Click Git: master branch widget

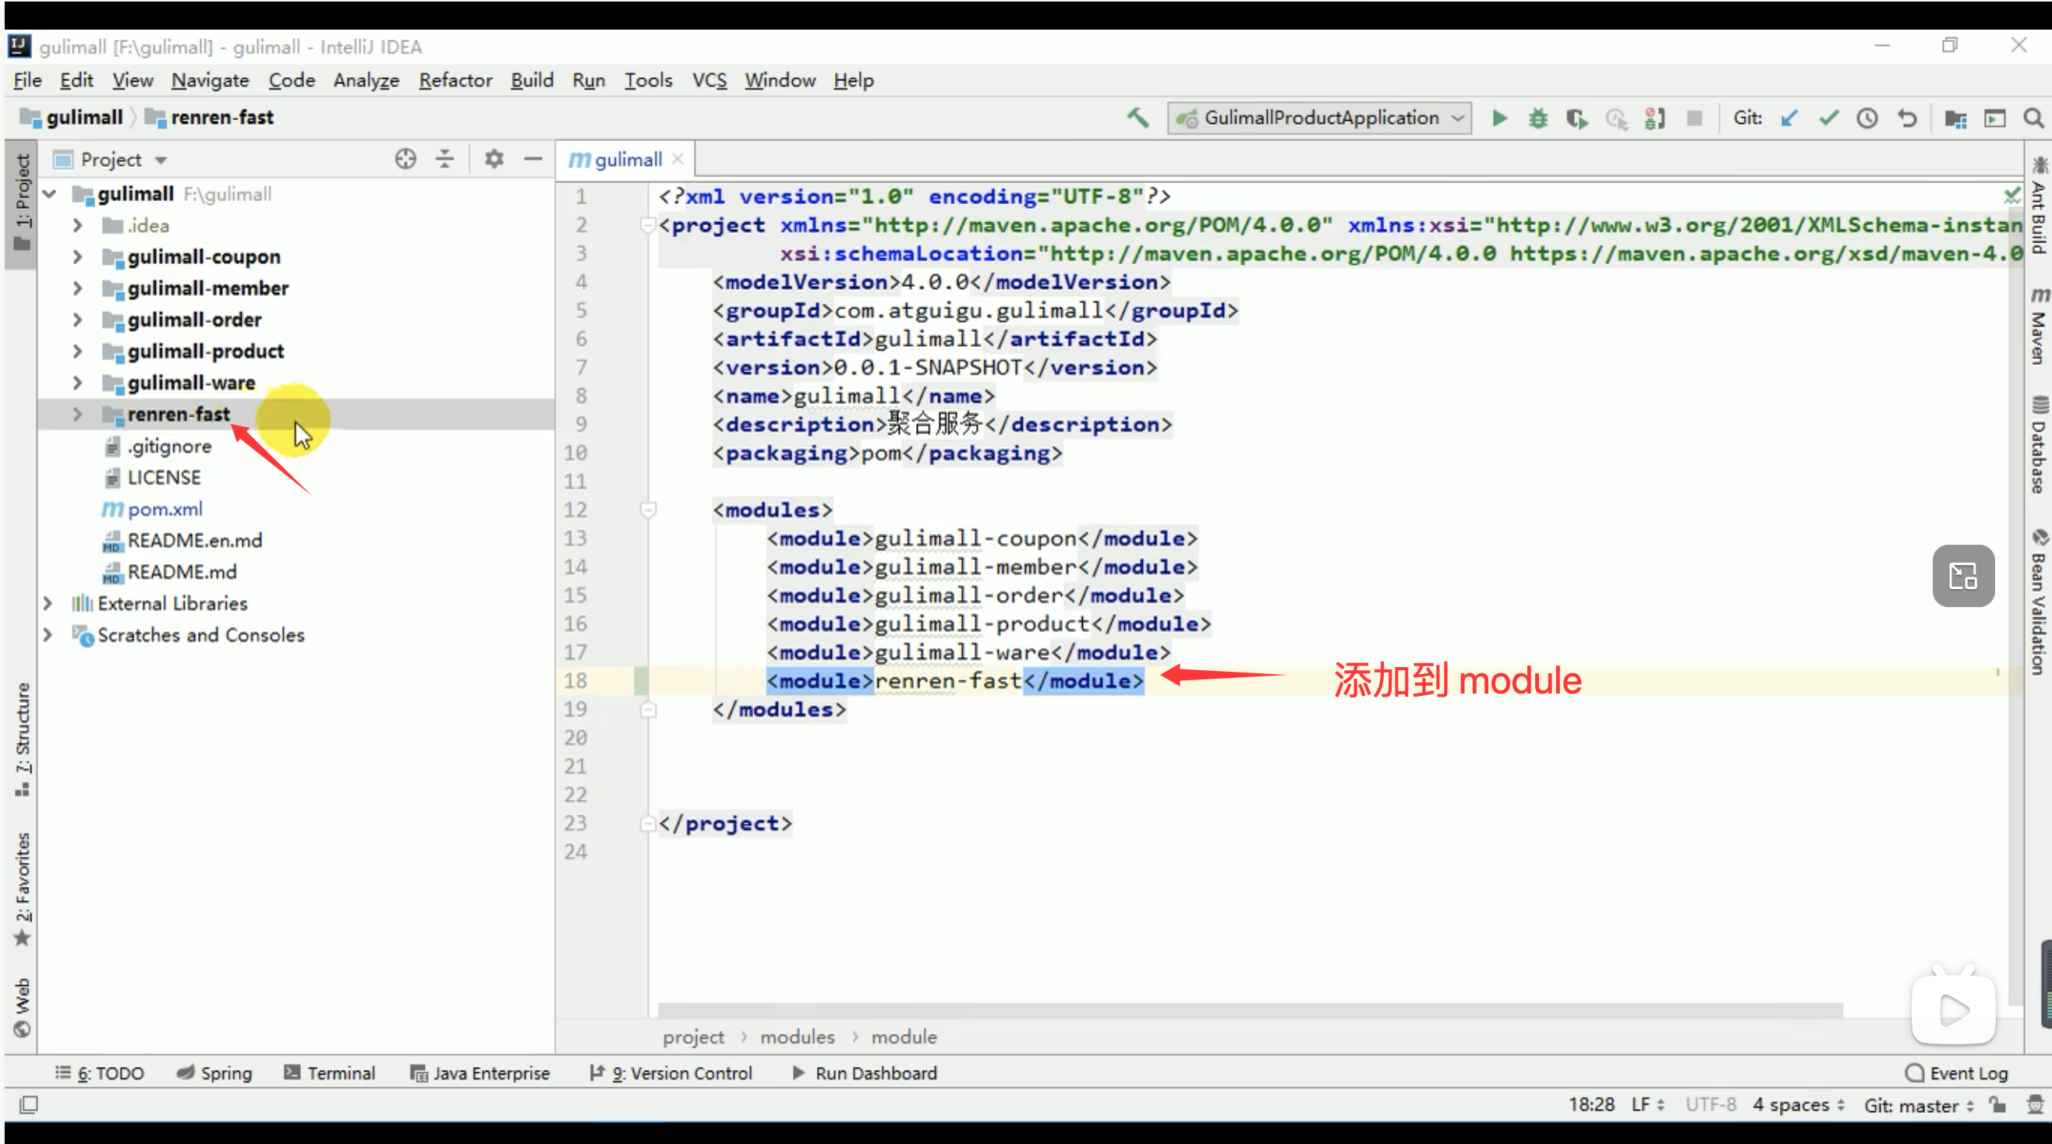coord(1918,1105)
